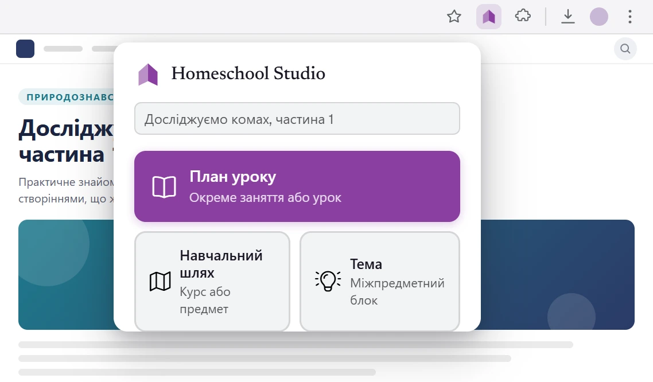653x382 pixels.
Task: Click the first site navigation placeholder link
Action: pos(63,49)
